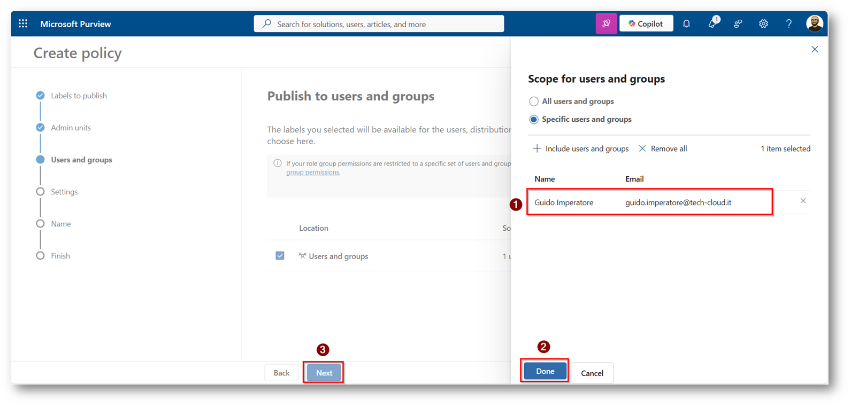Open the What's new alert icon

pyautogui.click(x=712, y=24)
